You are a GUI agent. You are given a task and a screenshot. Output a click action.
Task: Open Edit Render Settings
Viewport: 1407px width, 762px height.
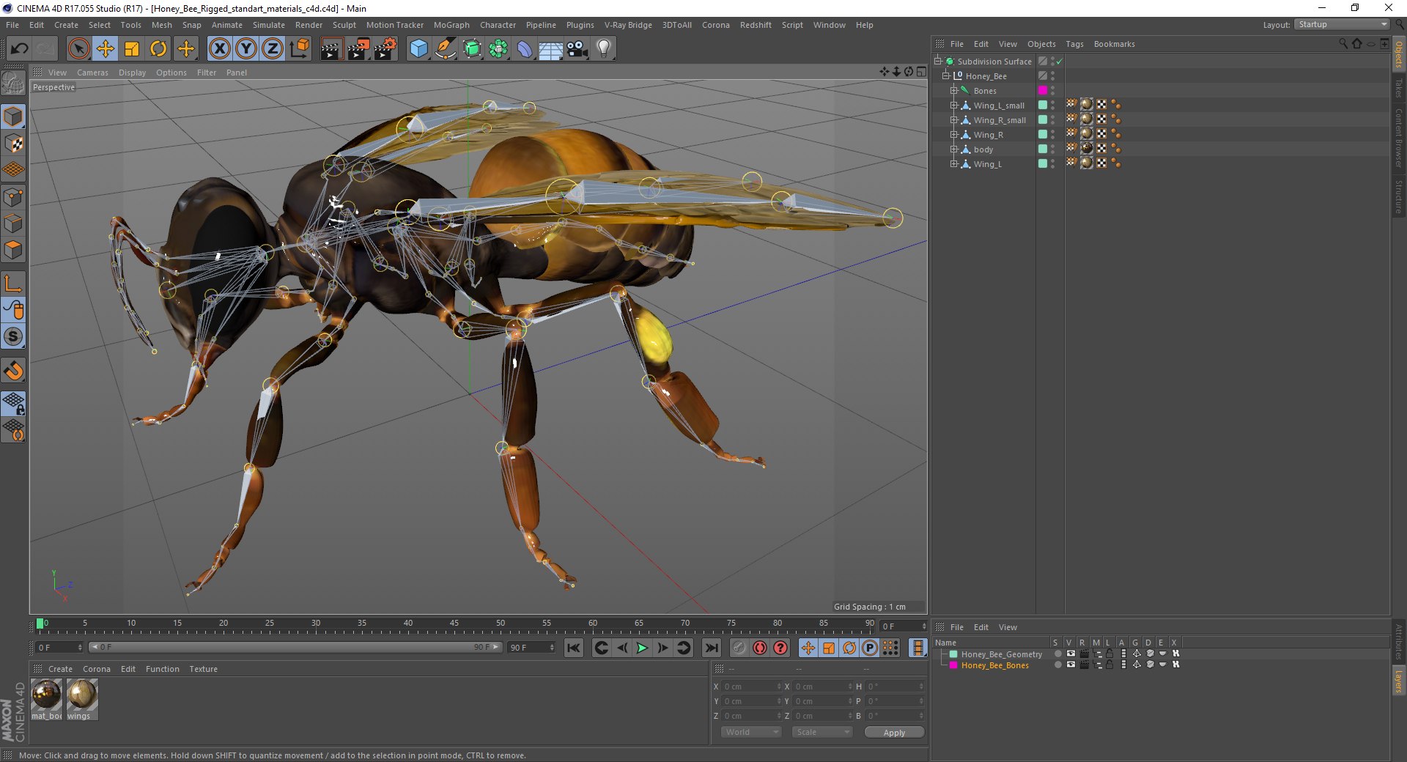385,49
